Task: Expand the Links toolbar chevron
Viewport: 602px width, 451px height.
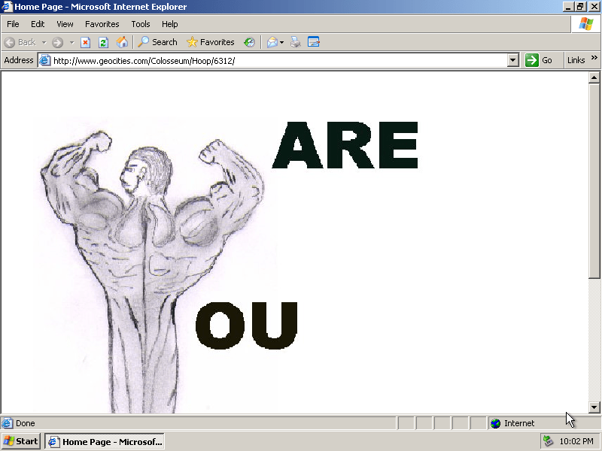Action: click(x=594, y=59)
